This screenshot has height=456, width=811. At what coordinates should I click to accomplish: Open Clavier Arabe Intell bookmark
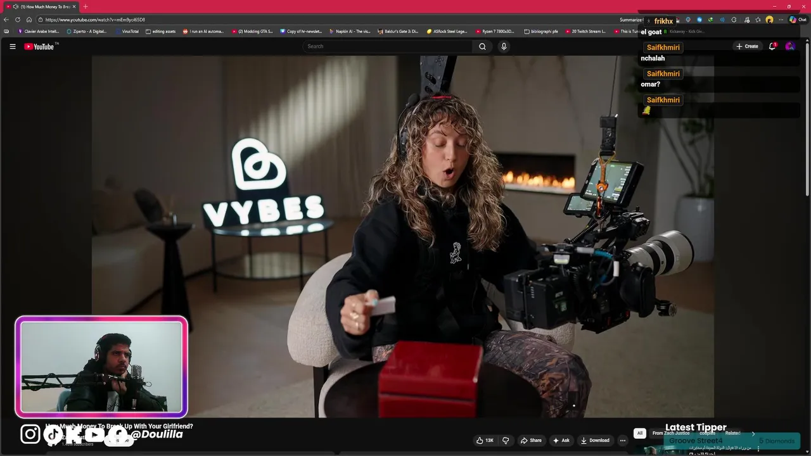[39, 31]
